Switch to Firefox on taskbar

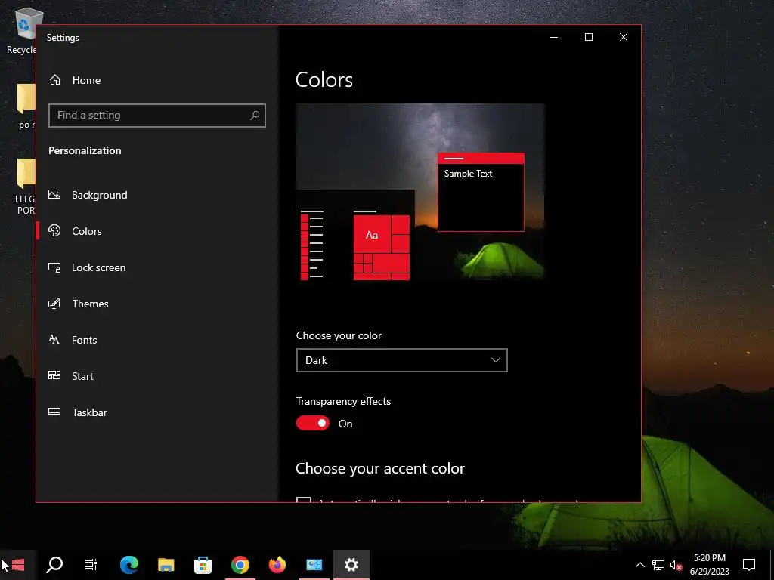pos(277,565)
